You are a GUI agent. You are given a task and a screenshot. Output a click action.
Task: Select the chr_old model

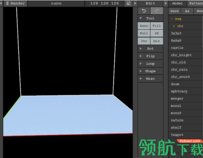pyautogui.click(x=185, y=62)
